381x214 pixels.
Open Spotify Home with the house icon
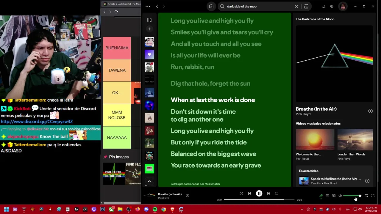211,7
